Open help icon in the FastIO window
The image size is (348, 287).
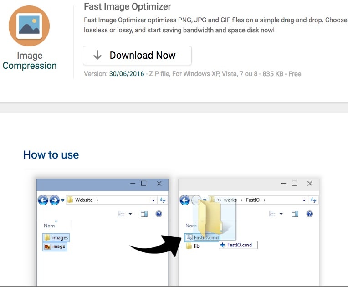point(310,214)
